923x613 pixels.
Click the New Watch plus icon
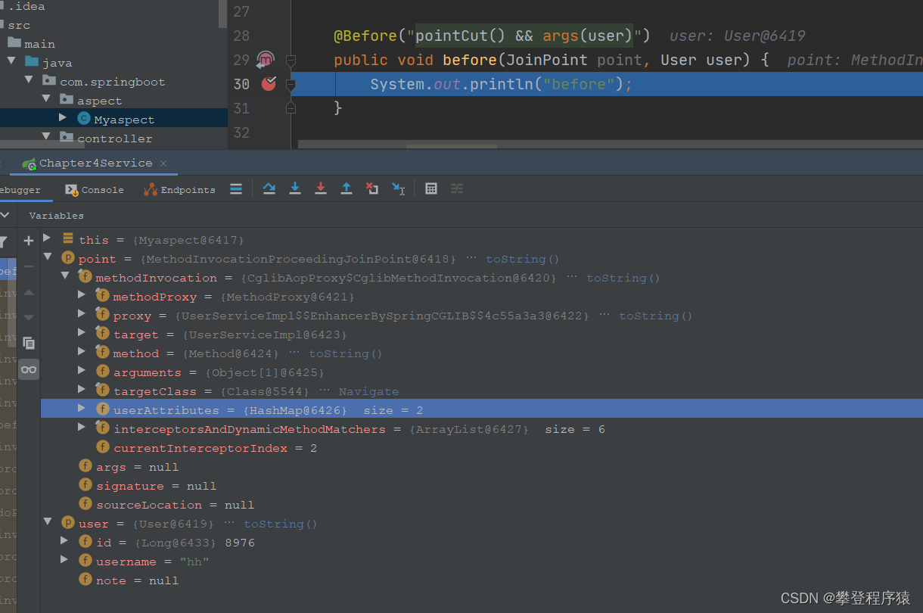pyautogui.click(x=29, y=241)
